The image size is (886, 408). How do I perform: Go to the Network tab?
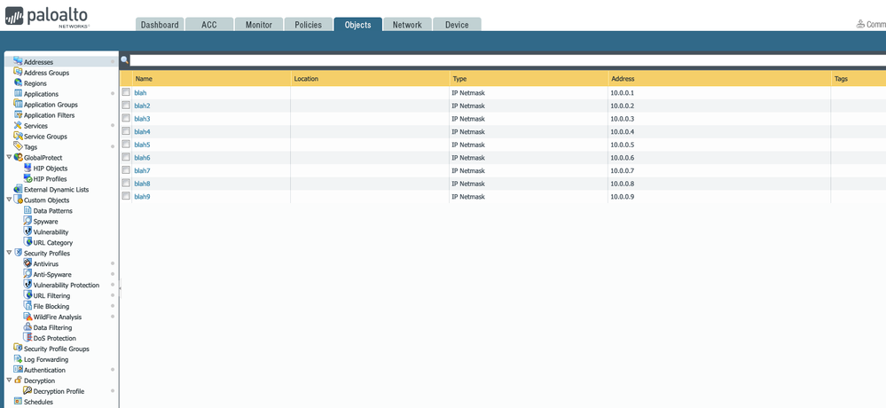407,24
